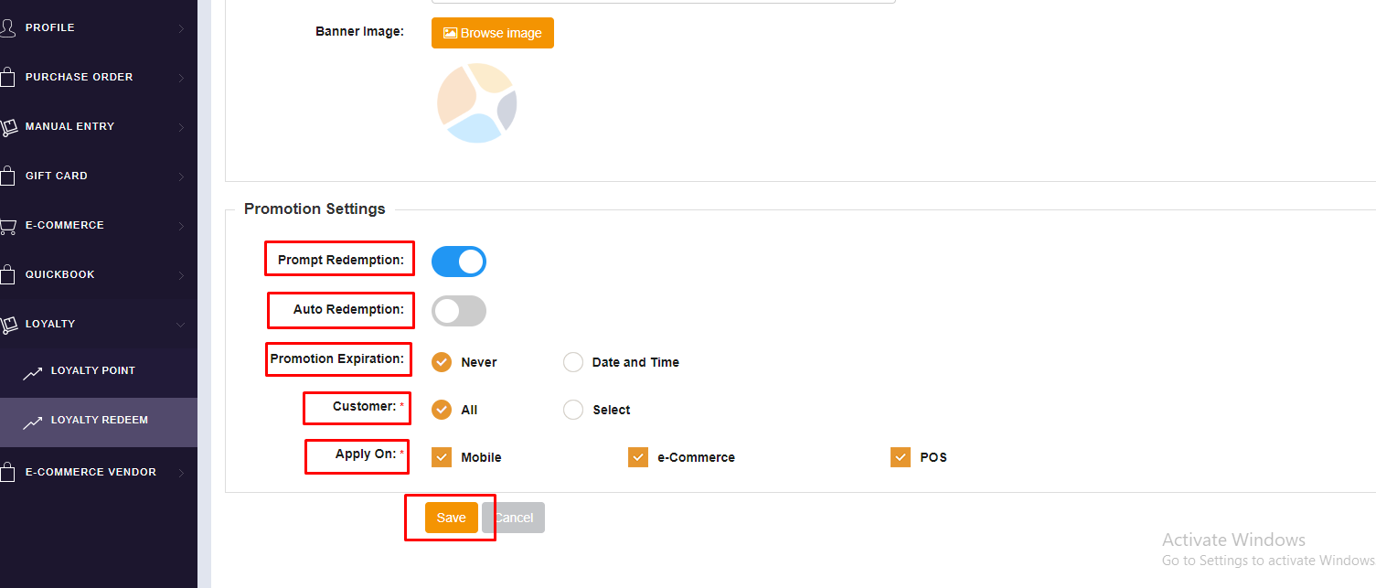Click the E-Commerce cart icon
This screenshot has width=1376, height=588.
click(x=7, y=226)
